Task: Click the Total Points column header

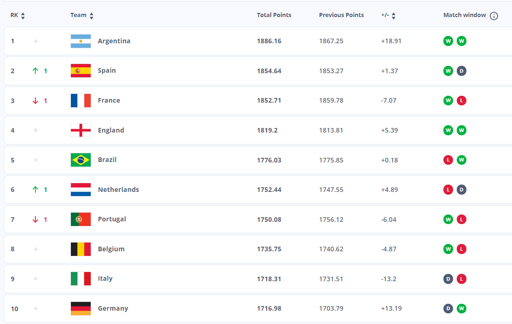Action: (274, 15)
